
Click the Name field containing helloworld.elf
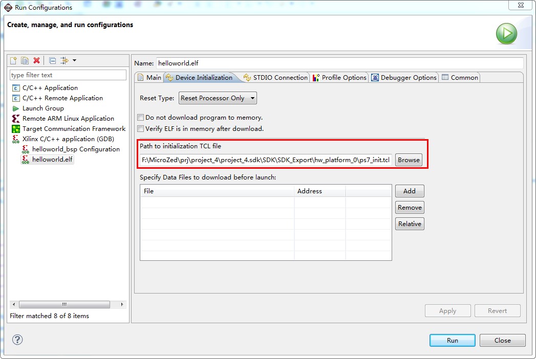[x=340, y=63]
